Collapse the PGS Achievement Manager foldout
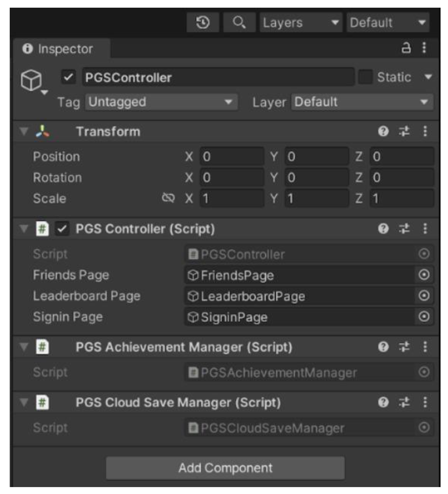The image size is (448, 494). [24, 347]
